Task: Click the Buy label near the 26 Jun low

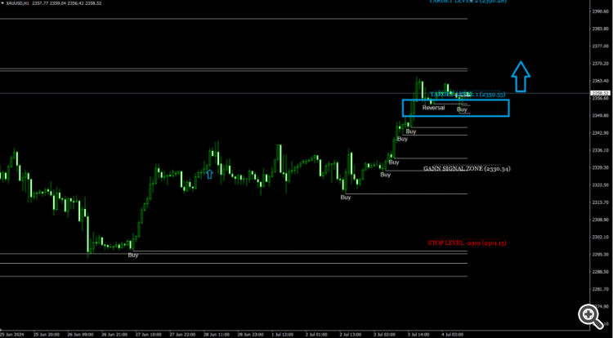Action: (133, 255)
